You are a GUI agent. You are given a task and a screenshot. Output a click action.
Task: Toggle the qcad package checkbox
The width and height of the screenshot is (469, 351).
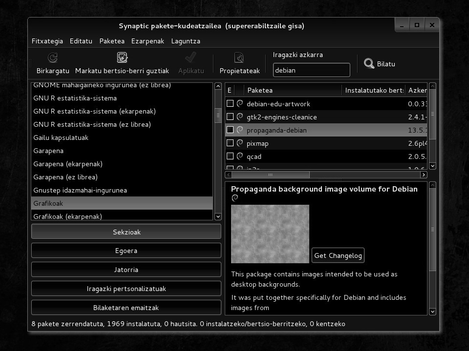[230, 156]
